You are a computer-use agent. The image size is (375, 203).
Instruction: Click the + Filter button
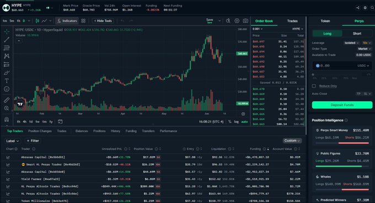click(33, 141)
